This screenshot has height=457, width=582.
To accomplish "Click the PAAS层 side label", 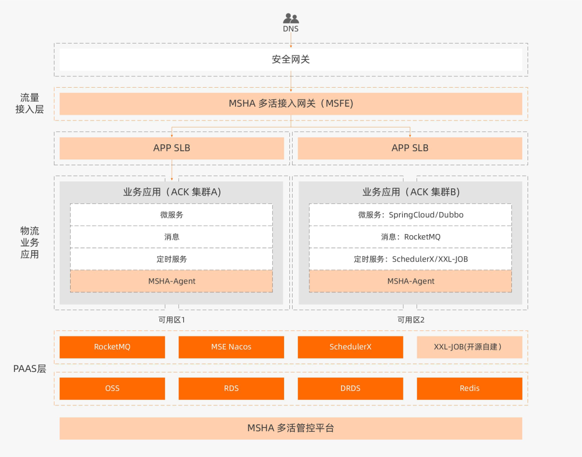I will pos(29,369).
